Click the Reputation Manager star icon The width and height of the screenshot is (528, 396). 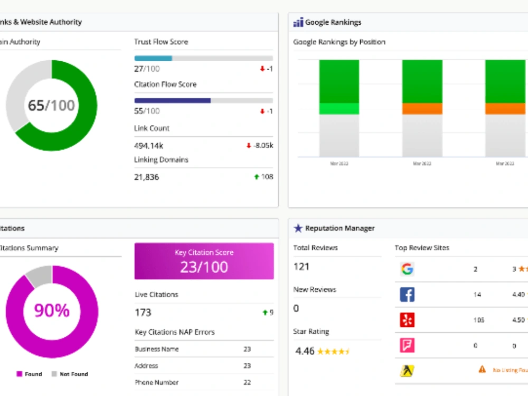[298, 228]
